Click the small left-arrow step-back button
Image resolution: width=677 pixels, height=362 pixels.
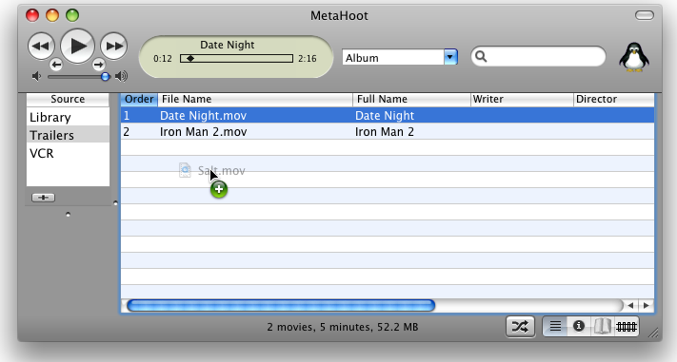coord(56,65)
